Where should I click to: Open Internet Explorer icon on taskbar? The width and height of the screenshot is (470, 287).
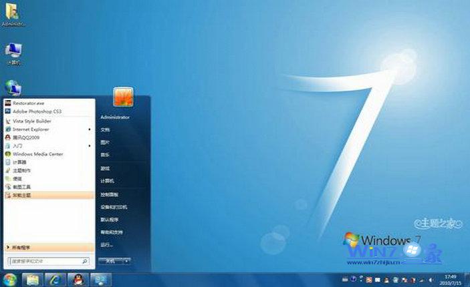point(55,280)
